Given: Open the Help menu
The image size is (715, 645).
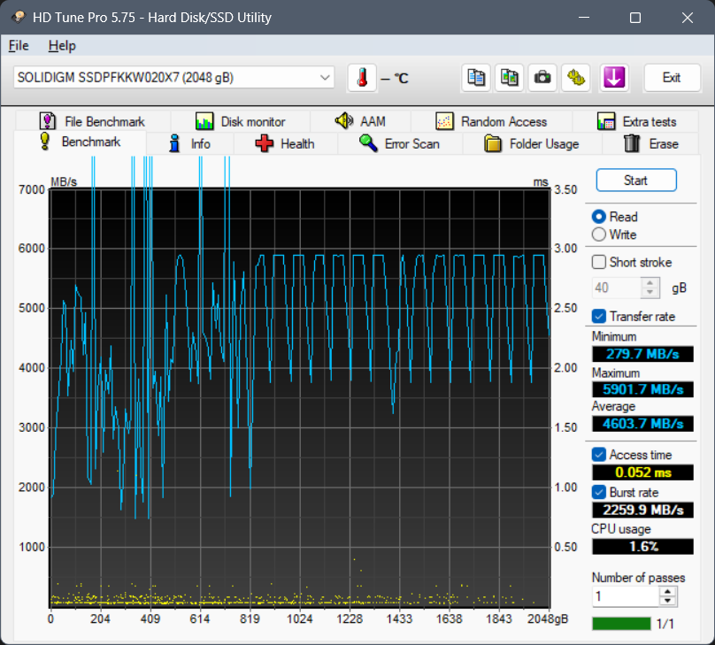Looking at the screenshot, I should tap(62, 46).
